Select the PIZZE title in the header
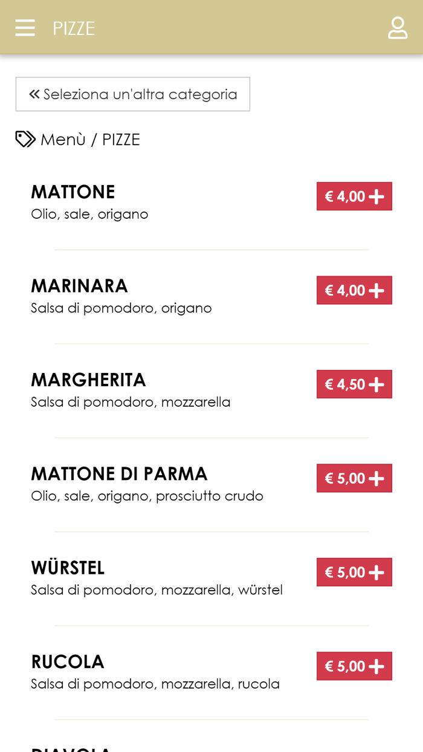 tap(74, 28)
